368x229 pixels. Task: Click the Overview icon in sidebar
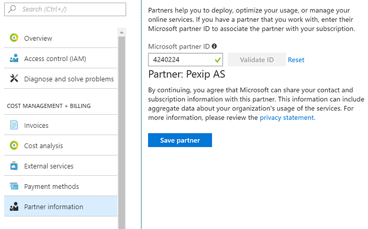coord(14,38)
